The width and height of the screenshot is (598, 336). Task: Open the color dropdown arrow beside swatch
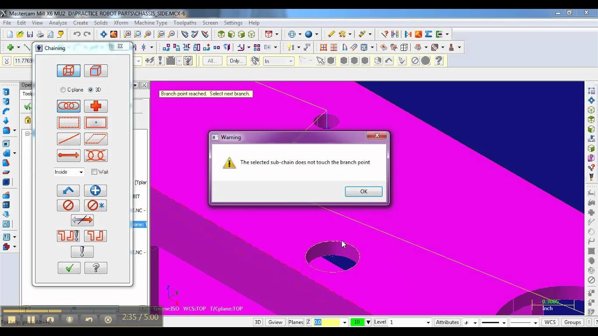pos(368,322)
